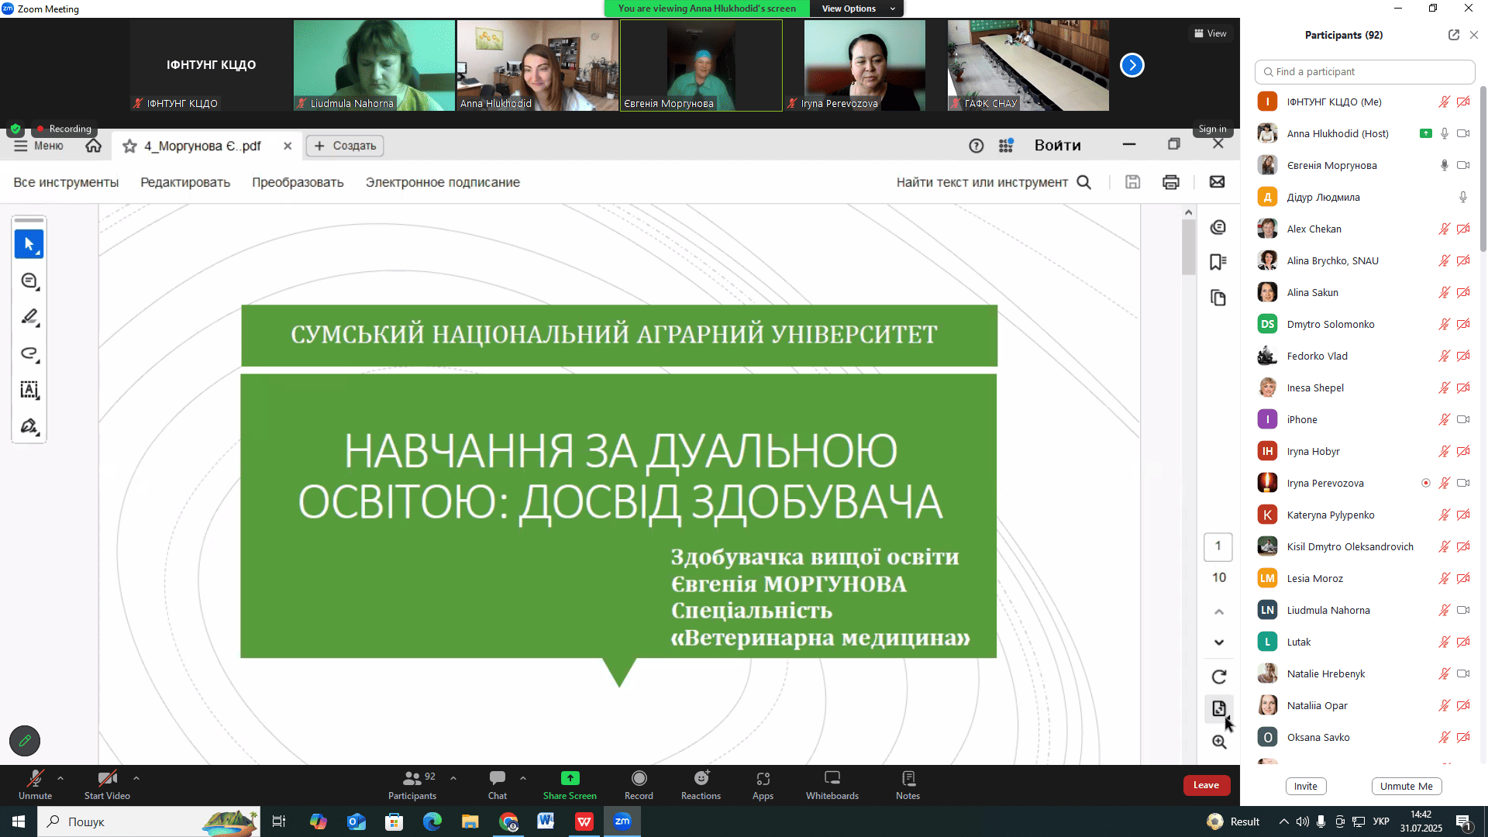Click the print icon in Acrobat
The height and width of the screenshot is (837, 1488).
1171,182
